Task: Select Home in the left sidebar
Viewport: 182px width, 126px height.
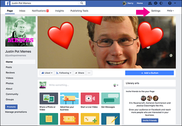Action: tap(20, 62)
